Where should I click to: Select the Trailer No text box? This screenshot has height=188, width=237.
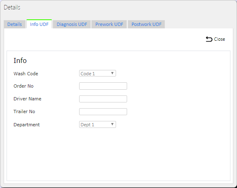coord(103,111)
